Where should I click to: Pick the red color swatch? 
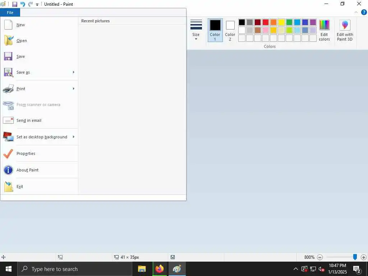click(x=266, y=22)
